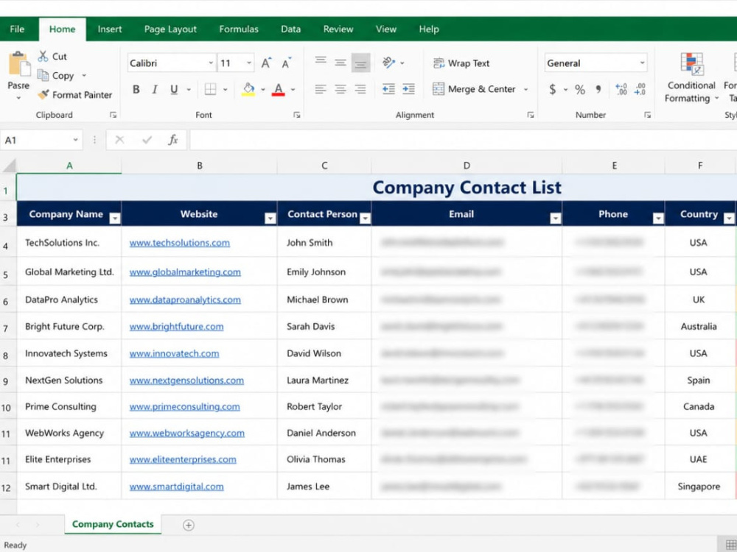Select the Company Contacts sheet tab
The height and width of the screenshot is (552, 737).
click(x=113, y=524)
